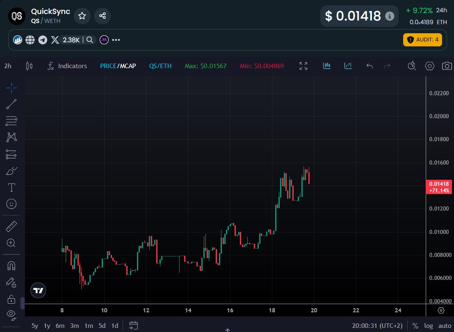The width and height of the screenshot is (454, 332).
Task: Open the Telegram link
Action: [43, 40]
